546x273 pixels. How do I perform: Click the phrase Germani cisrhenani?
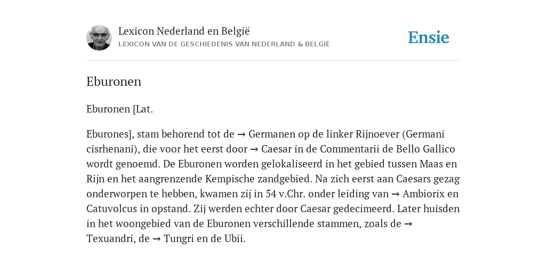[x=266, y=142]
